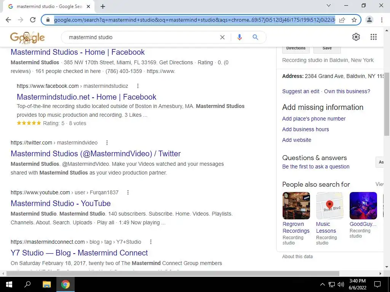Open Mastermind Studios (@MastermindVideo) Twitter result

tap(96, 154)
